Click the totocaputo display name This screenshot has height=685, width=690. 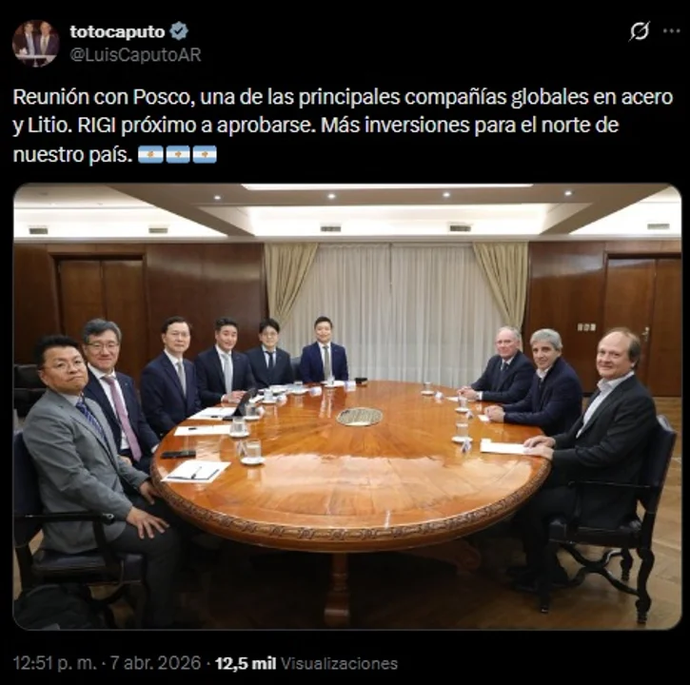coord(117,31)
